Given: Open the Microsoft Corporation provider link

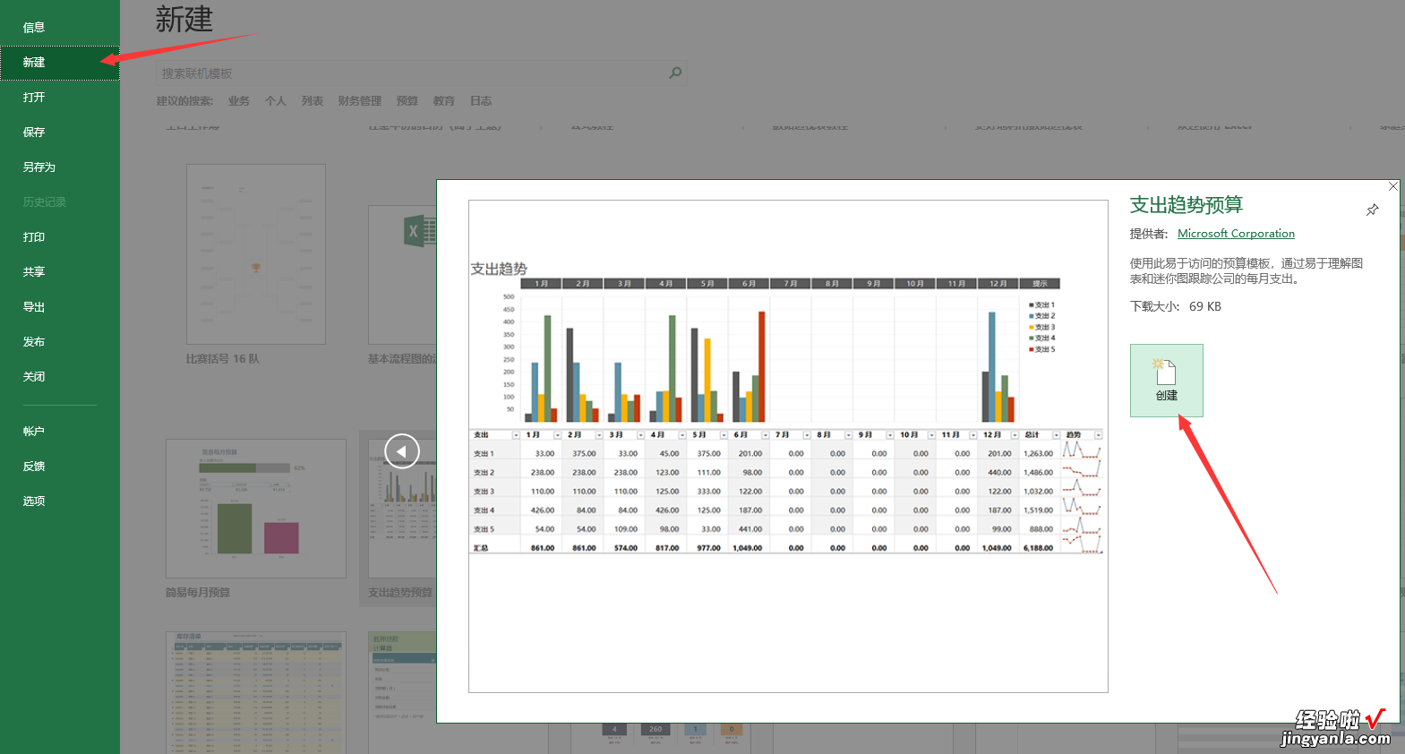Looking at the screenshot, I should (x=1236, y=234).
